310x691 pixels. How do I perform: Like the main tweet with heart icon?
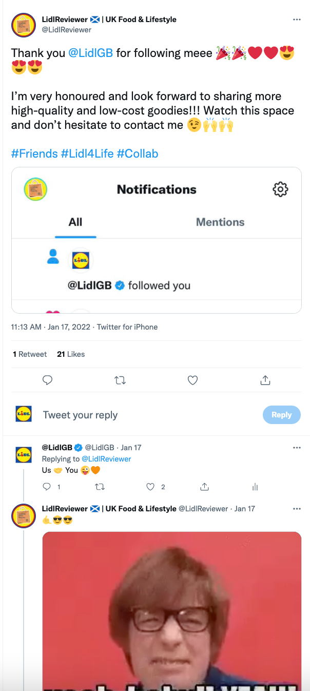tap(192, 380)
